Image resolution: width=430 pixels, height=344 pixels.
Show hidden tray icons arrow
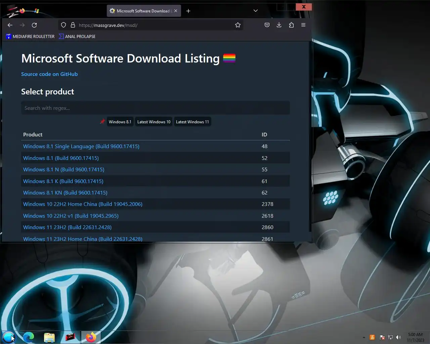(x=364, y=337)
